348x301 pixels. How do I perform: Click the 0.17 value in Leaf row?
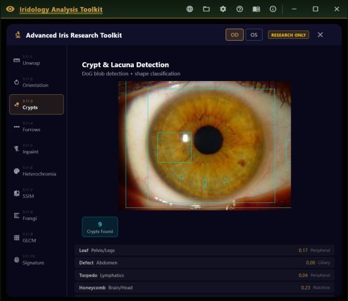tap(303, 250)
